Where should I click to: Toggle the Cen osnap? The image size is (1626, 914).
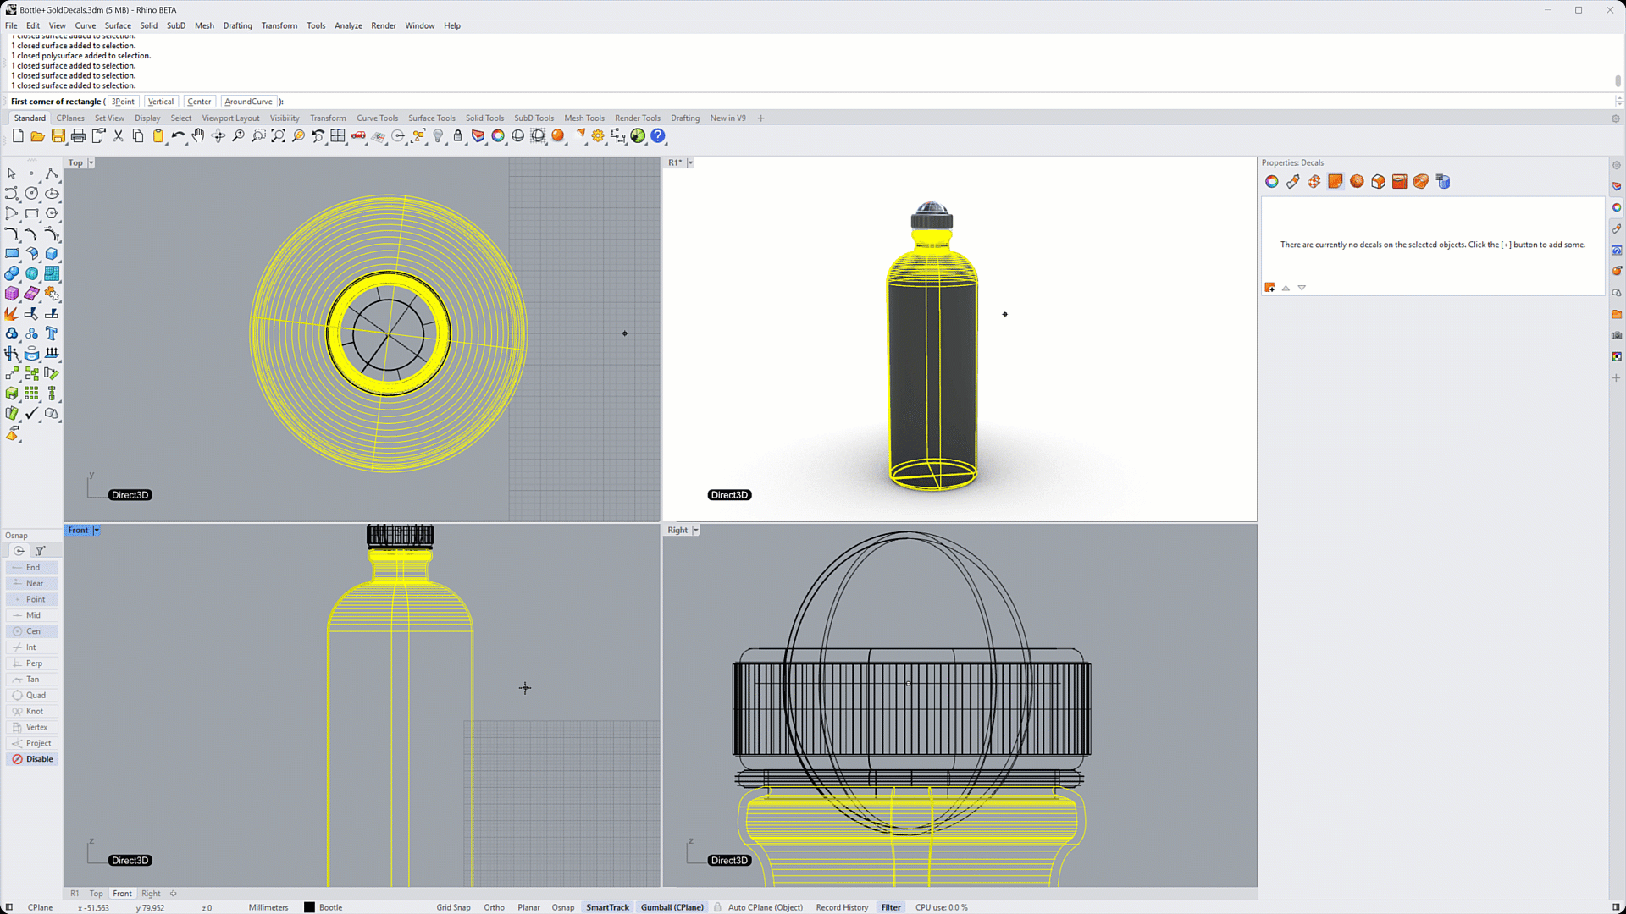pyautogui.click(x=32, y=631)
